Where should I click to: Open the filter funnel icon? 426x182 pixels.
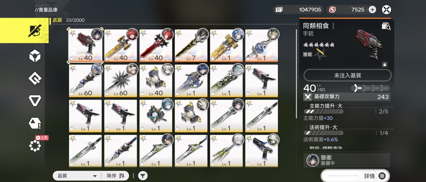(143, 176)
